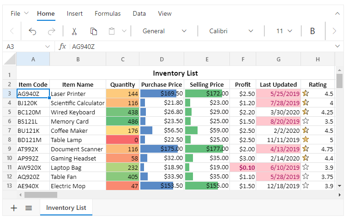This screenshot has width=349, height=220.
Task: Add a new sheet with plus icon
Action: (x=14, y=208)
